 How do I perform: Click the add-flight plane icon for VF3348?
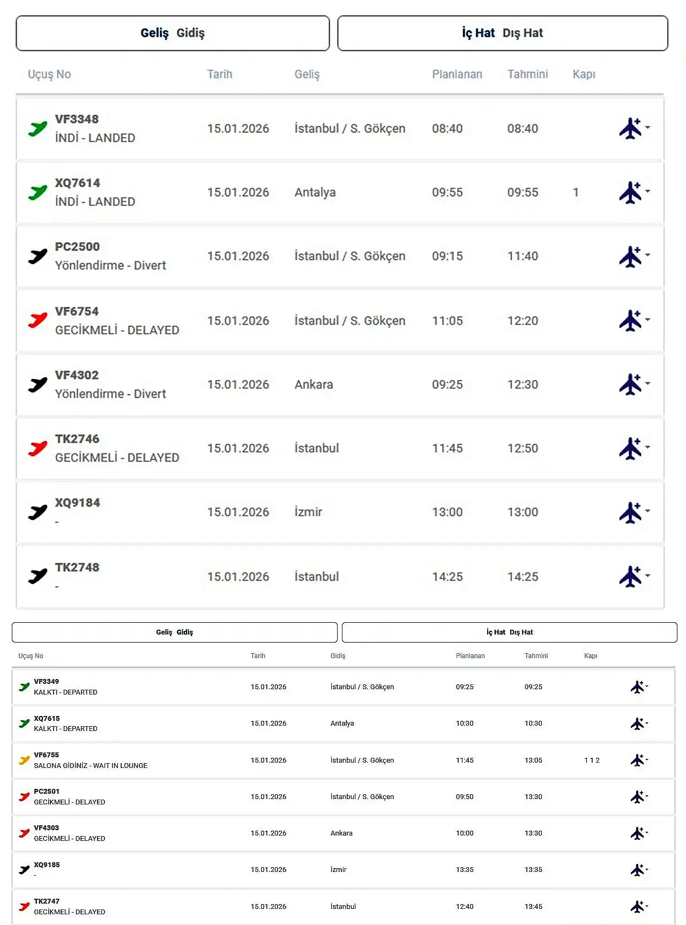pyautogui.click(x=630, y=129)
